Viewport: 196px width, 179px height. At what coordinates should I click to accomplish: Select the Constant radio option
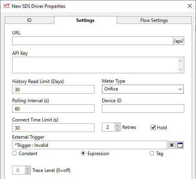[x=14, y=153]
